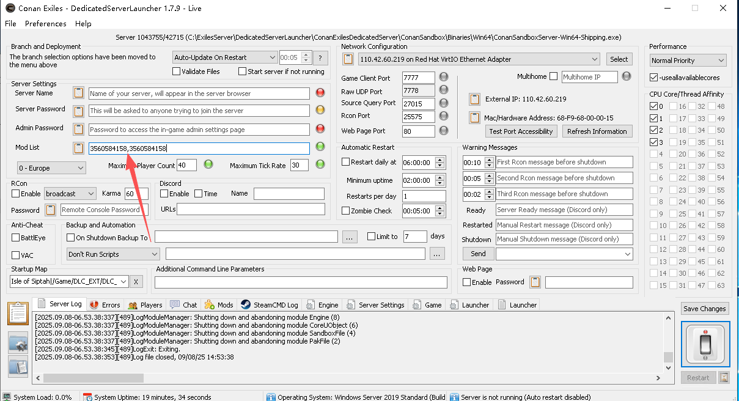Enable the Validate Files checkbox
739x401 pixels.
coord(177,72)
